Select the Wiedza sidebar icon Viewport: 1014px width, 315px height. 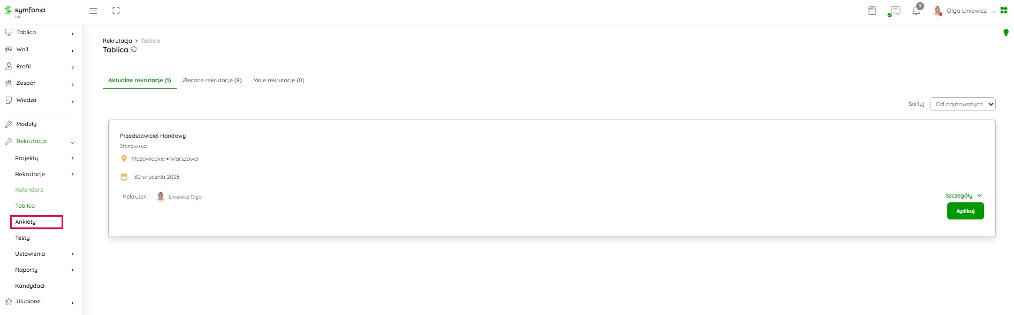8,100
